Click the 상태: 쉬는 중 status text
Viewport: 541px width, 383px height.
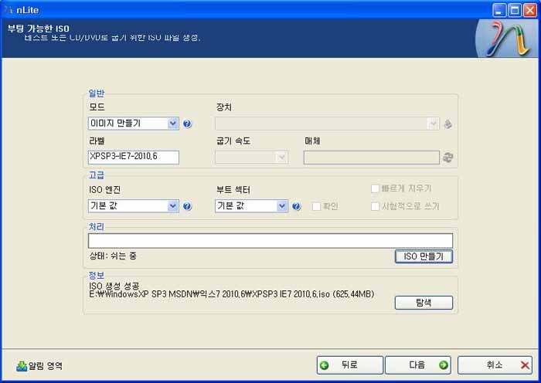coord(113,256)
